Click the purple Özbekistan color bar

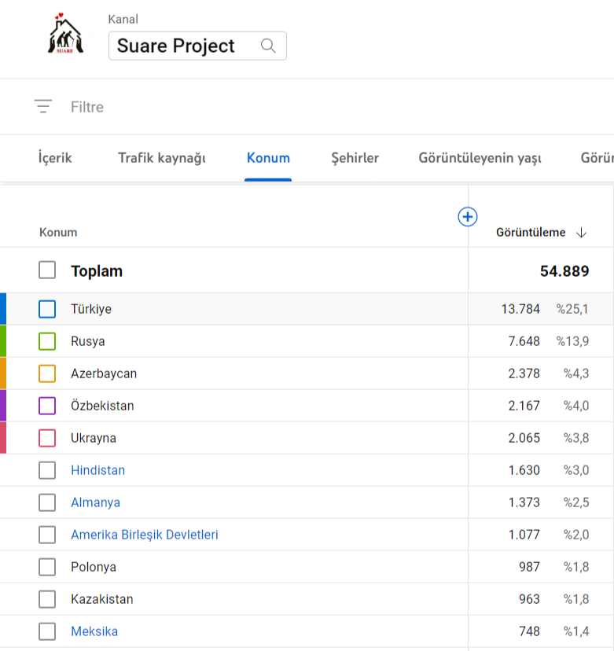click(3, 405)
